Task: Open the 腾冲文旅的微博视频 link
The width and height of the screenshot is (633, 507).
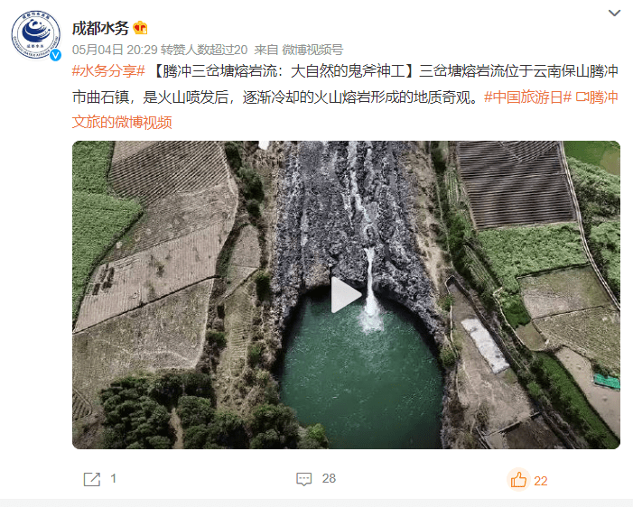Action: click(345, 109)
